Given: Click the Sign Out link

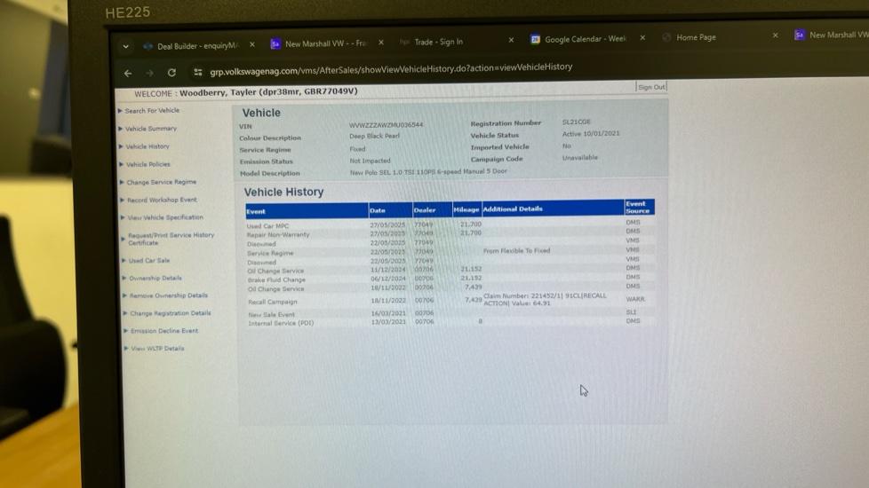Looking at the screenshot, I should pyautogui.click(x=651, y=87).
